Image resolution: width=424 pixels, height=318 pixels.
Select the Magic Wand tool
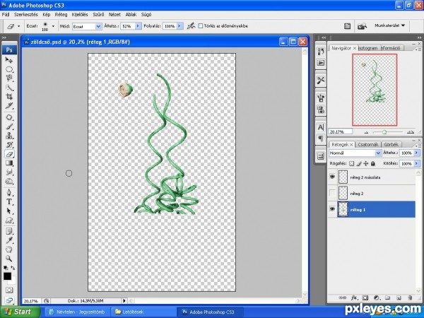coord(9,88)
